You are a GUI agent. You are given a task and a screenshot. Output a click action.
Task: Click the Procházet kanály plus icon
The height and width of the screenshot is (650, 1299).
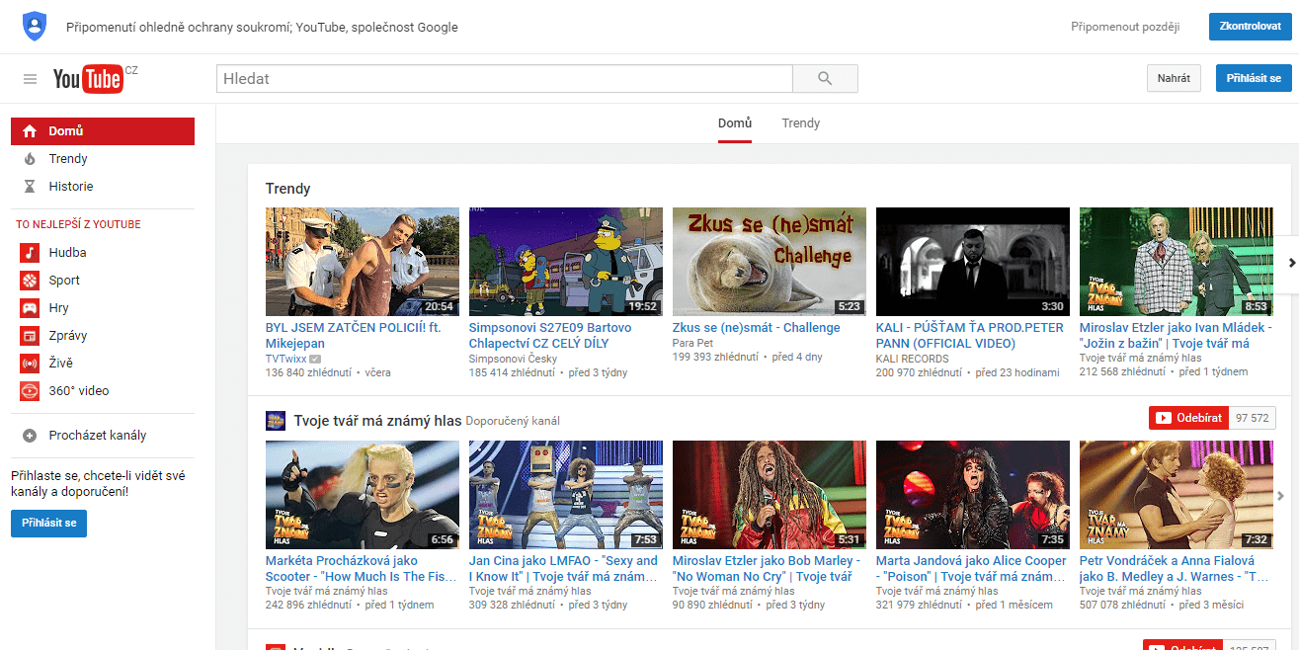point(30,436)
